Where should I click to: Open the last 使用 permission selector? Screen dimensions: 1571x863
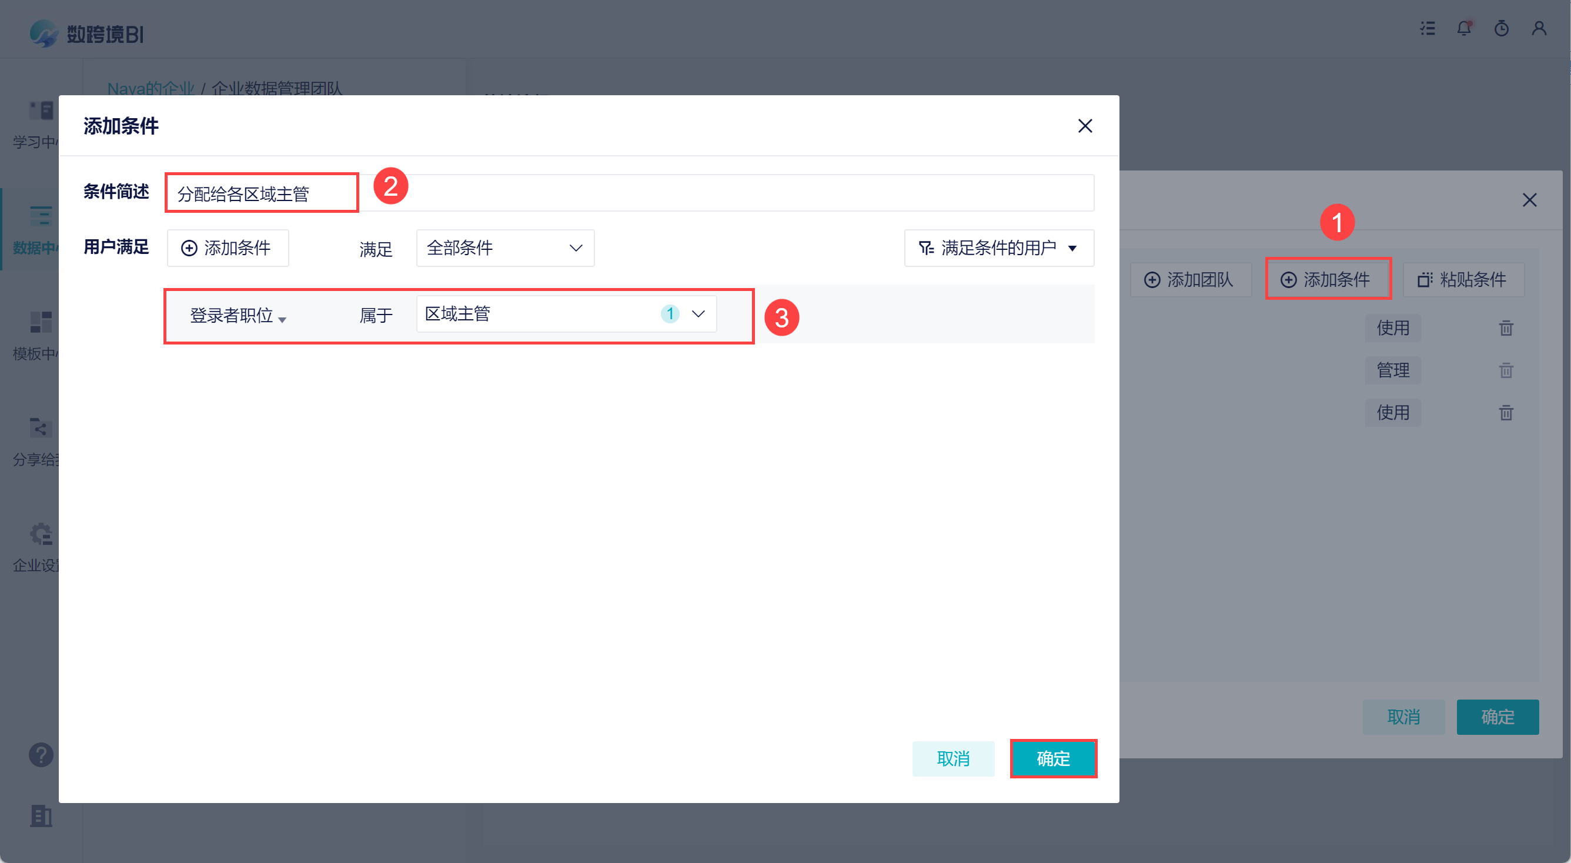(x=1393, y=413)
